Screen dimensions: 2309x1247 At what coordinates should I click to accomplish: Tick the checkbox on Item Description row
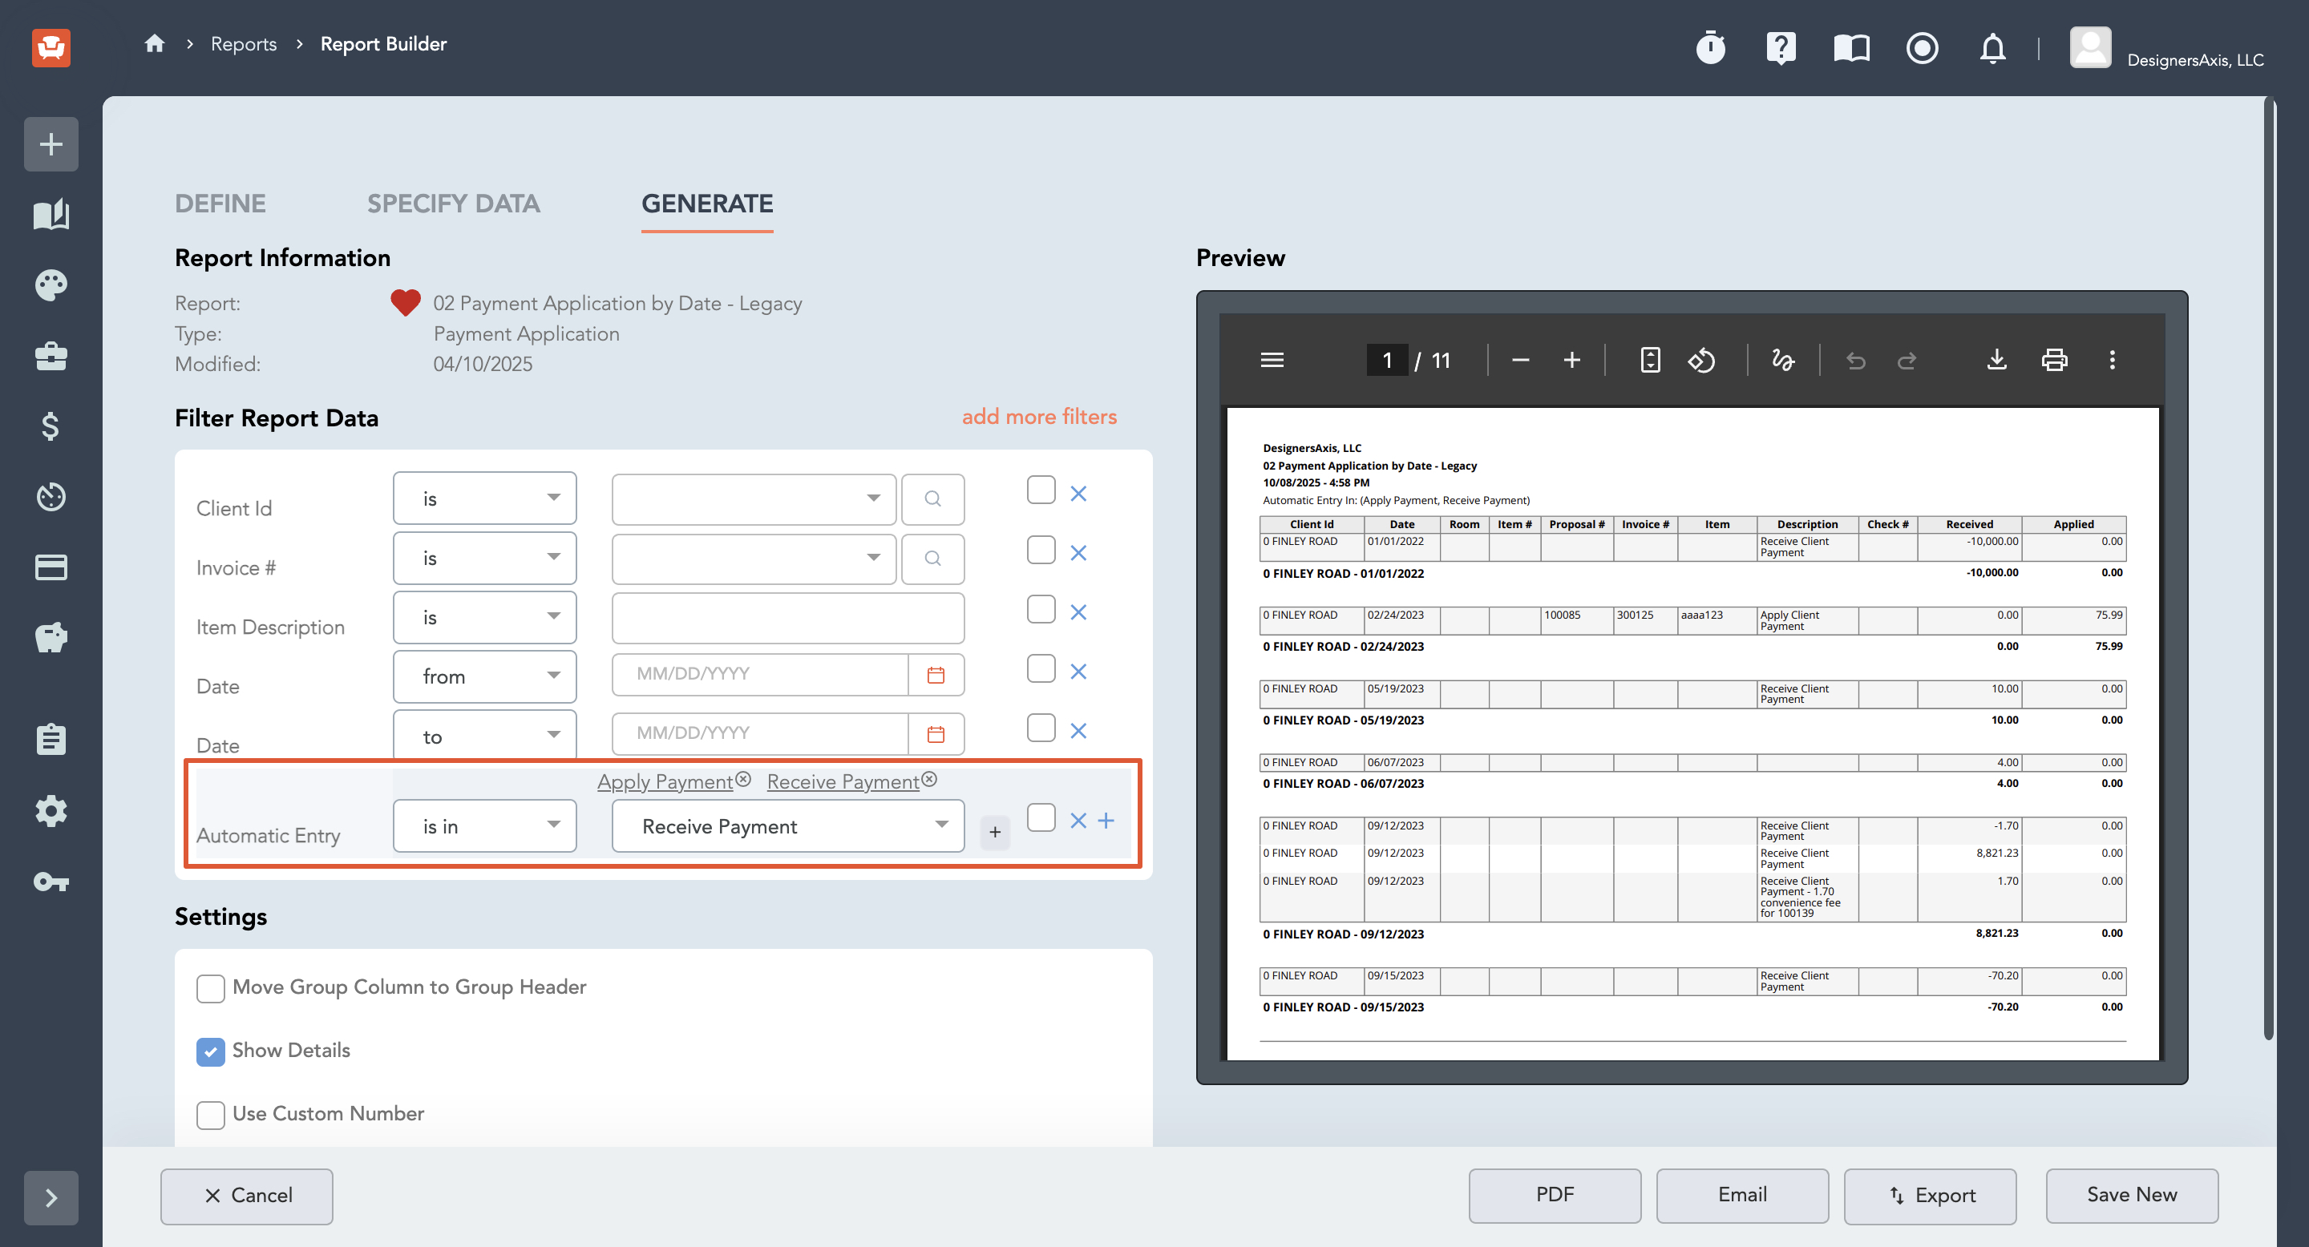pos(1041,609)
